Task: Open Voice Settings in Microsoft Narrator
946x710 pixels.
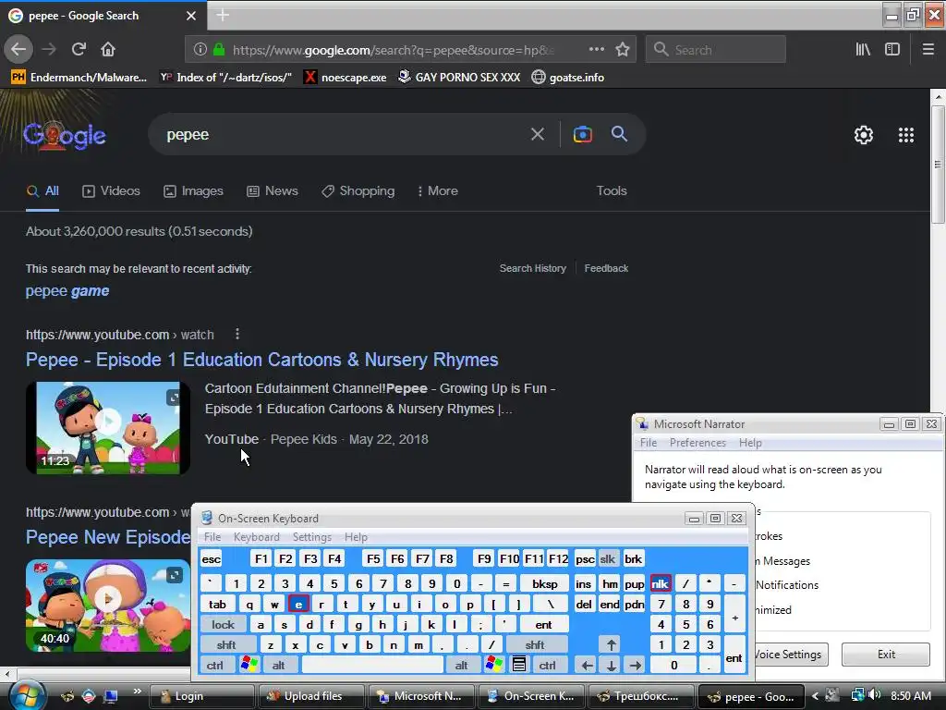Action: (x=791, y=654)
